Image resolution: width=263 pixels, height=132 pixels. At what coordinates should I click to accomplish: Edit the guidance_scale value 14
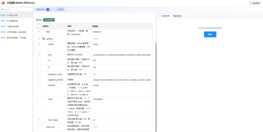point(121,74)
